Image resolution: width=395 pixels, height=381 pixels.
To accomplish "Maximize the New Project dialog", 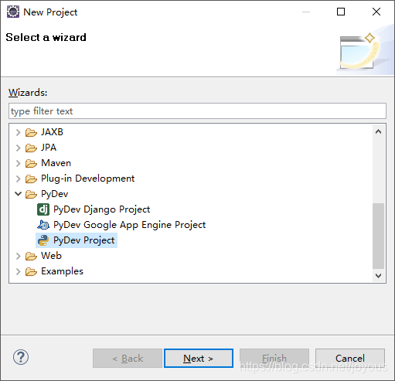I will (341, 12).
